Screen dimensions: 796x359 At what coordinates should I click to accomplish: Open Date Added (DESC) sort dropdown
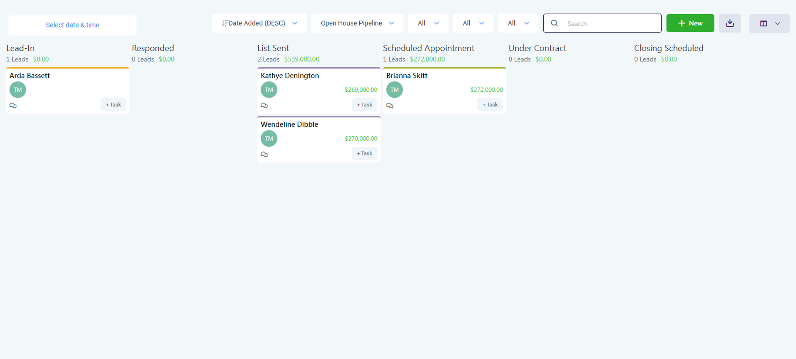pos(259,23)
